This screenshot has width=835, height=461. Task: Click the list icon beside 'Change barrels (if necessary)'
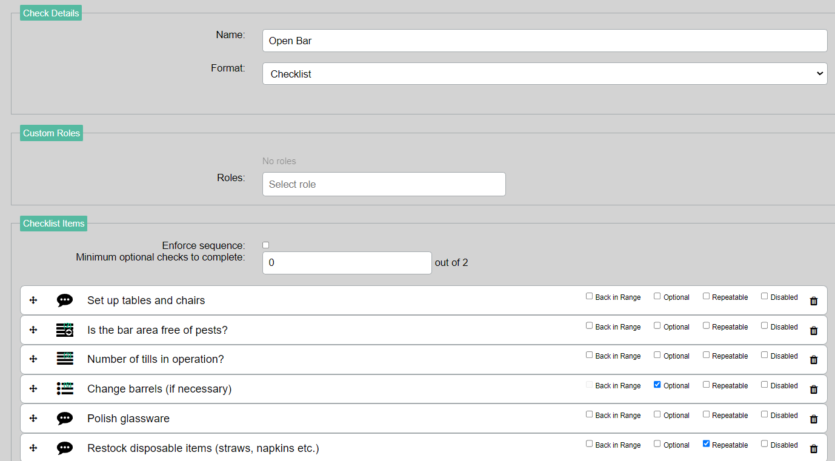pyautogui.click(x=65, y=388)
